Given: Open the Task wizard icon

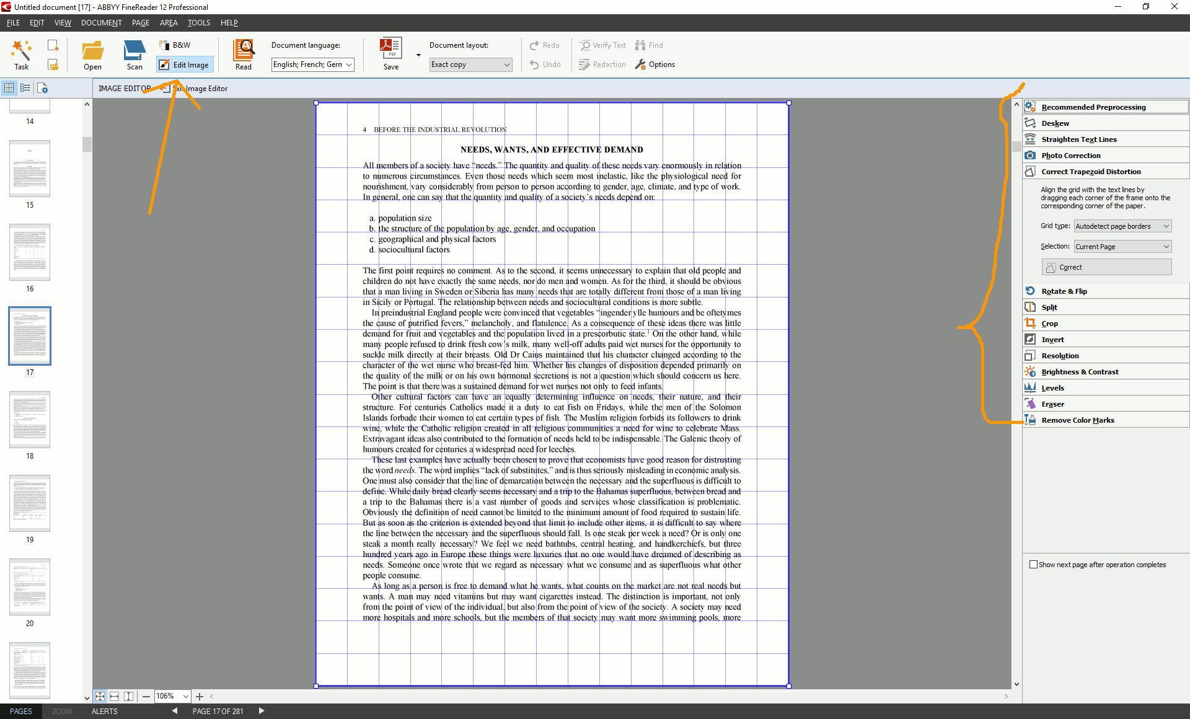Looking at the screenshot, I should pos(21,55).
